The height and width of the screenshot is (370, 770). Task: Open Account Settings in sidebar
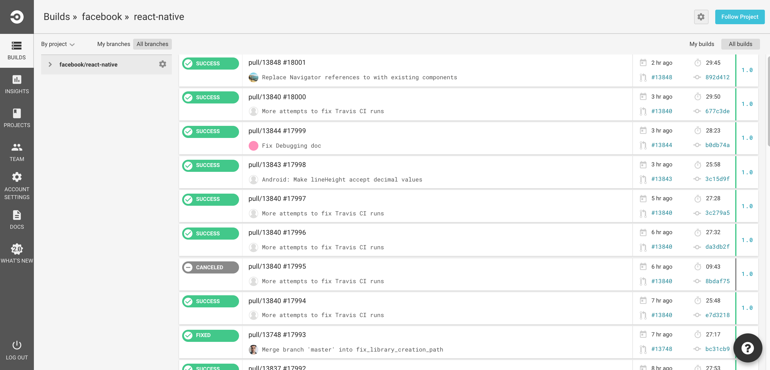[17, 186]
